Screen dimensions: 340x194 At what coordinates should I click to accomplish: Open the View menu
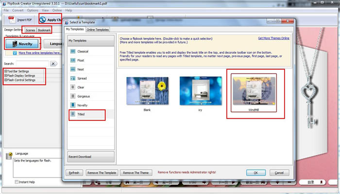point(45,10)
